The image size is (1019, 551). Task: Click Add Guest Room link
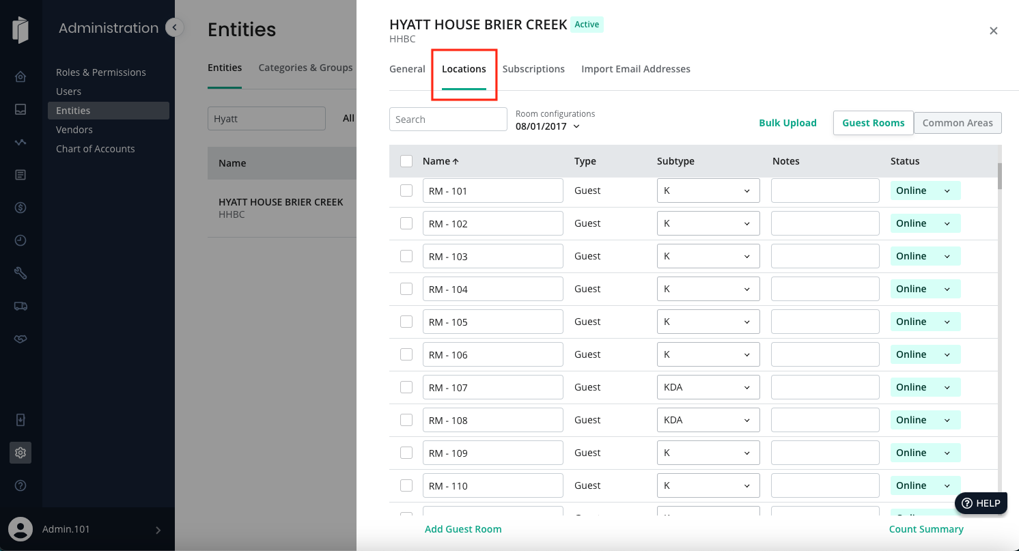[x=463, y=529]
